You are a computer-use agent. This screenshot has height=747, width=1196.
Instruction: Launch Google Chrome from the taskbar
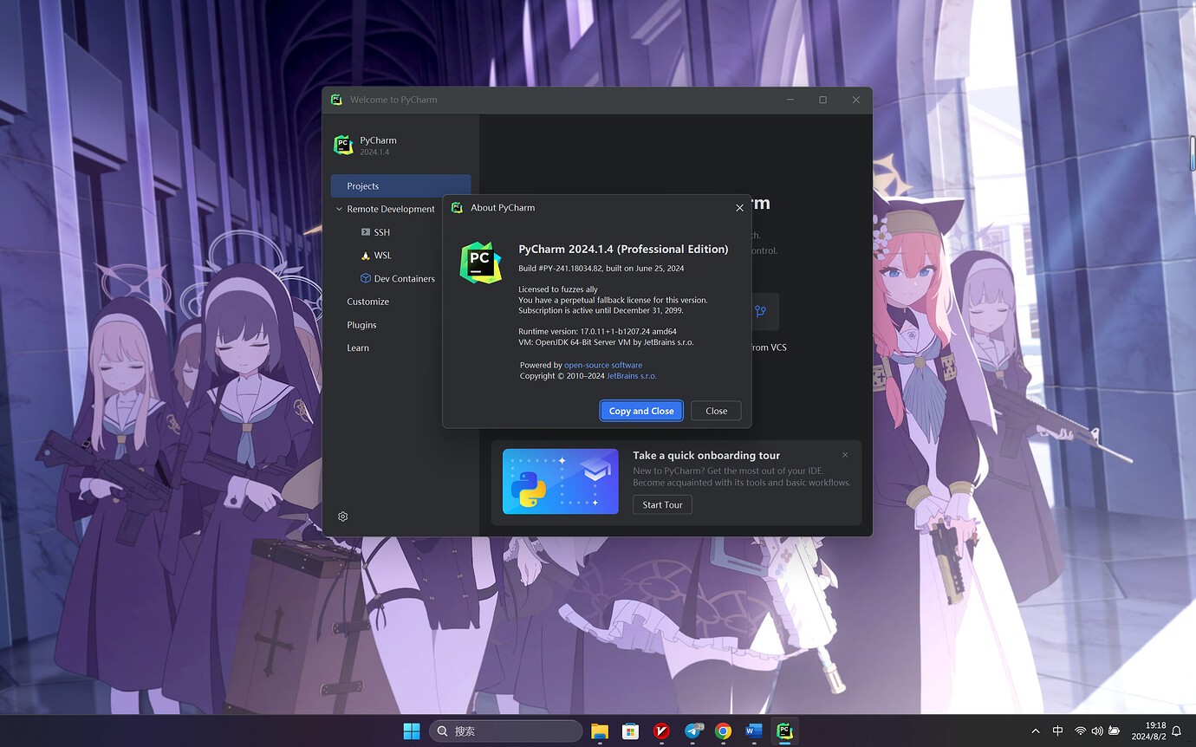pos(723,731)
